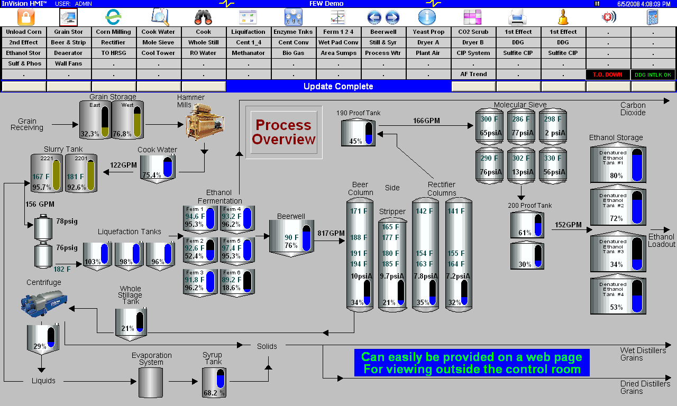Click the trend chart icon in toolbar
This screenshot has height=406, width=677.
point(338,17)
